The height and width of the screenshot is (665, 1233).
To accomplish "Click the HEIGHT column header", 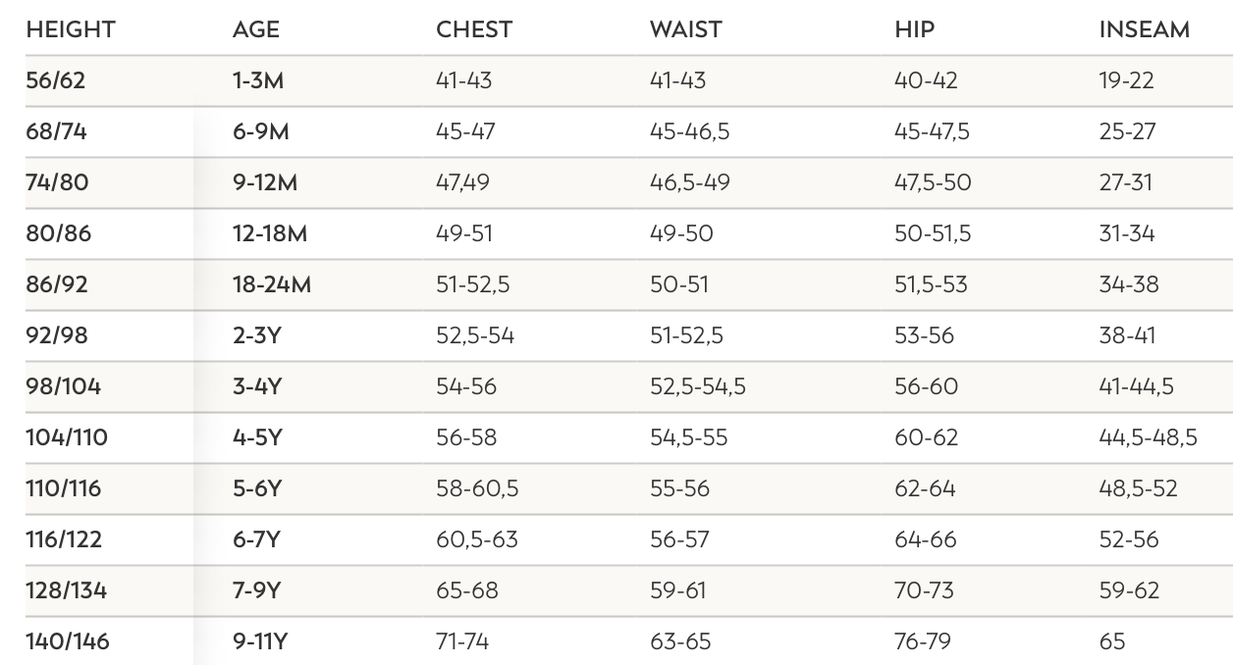I will [71, 30].
